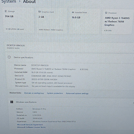The width and height of the screenshot is (134, 134).
Task: Select the Device name value DESKTOP-RIM3G9J
Action: (x=40, y=65)
